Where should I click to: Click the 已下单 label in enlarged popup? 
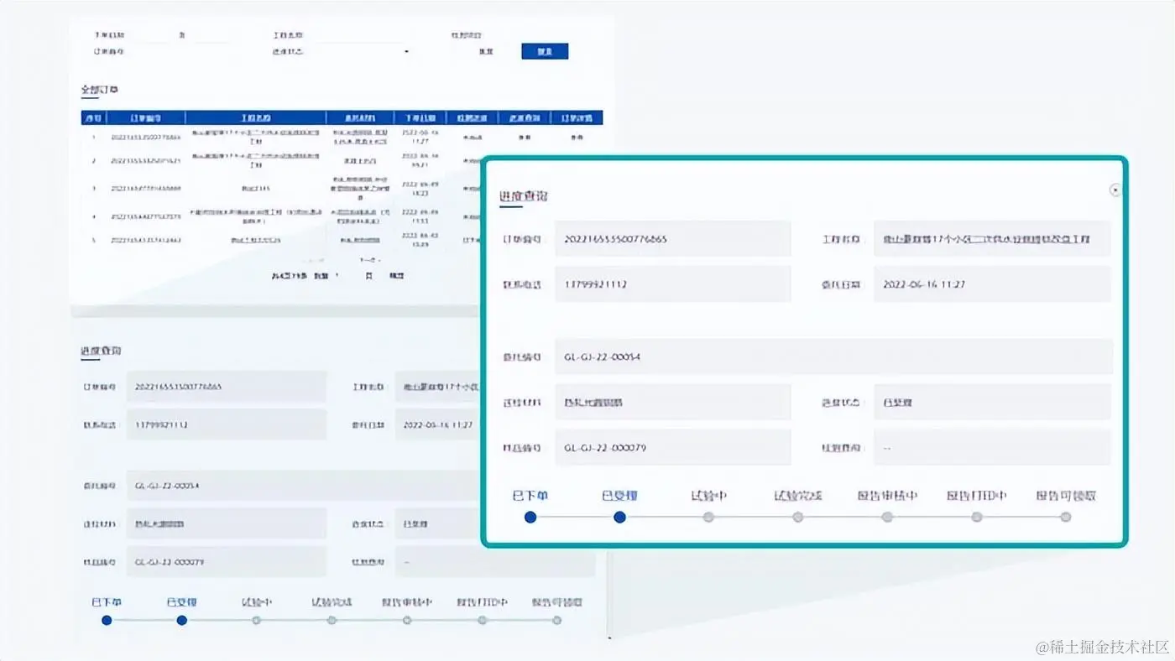(530, 496)
